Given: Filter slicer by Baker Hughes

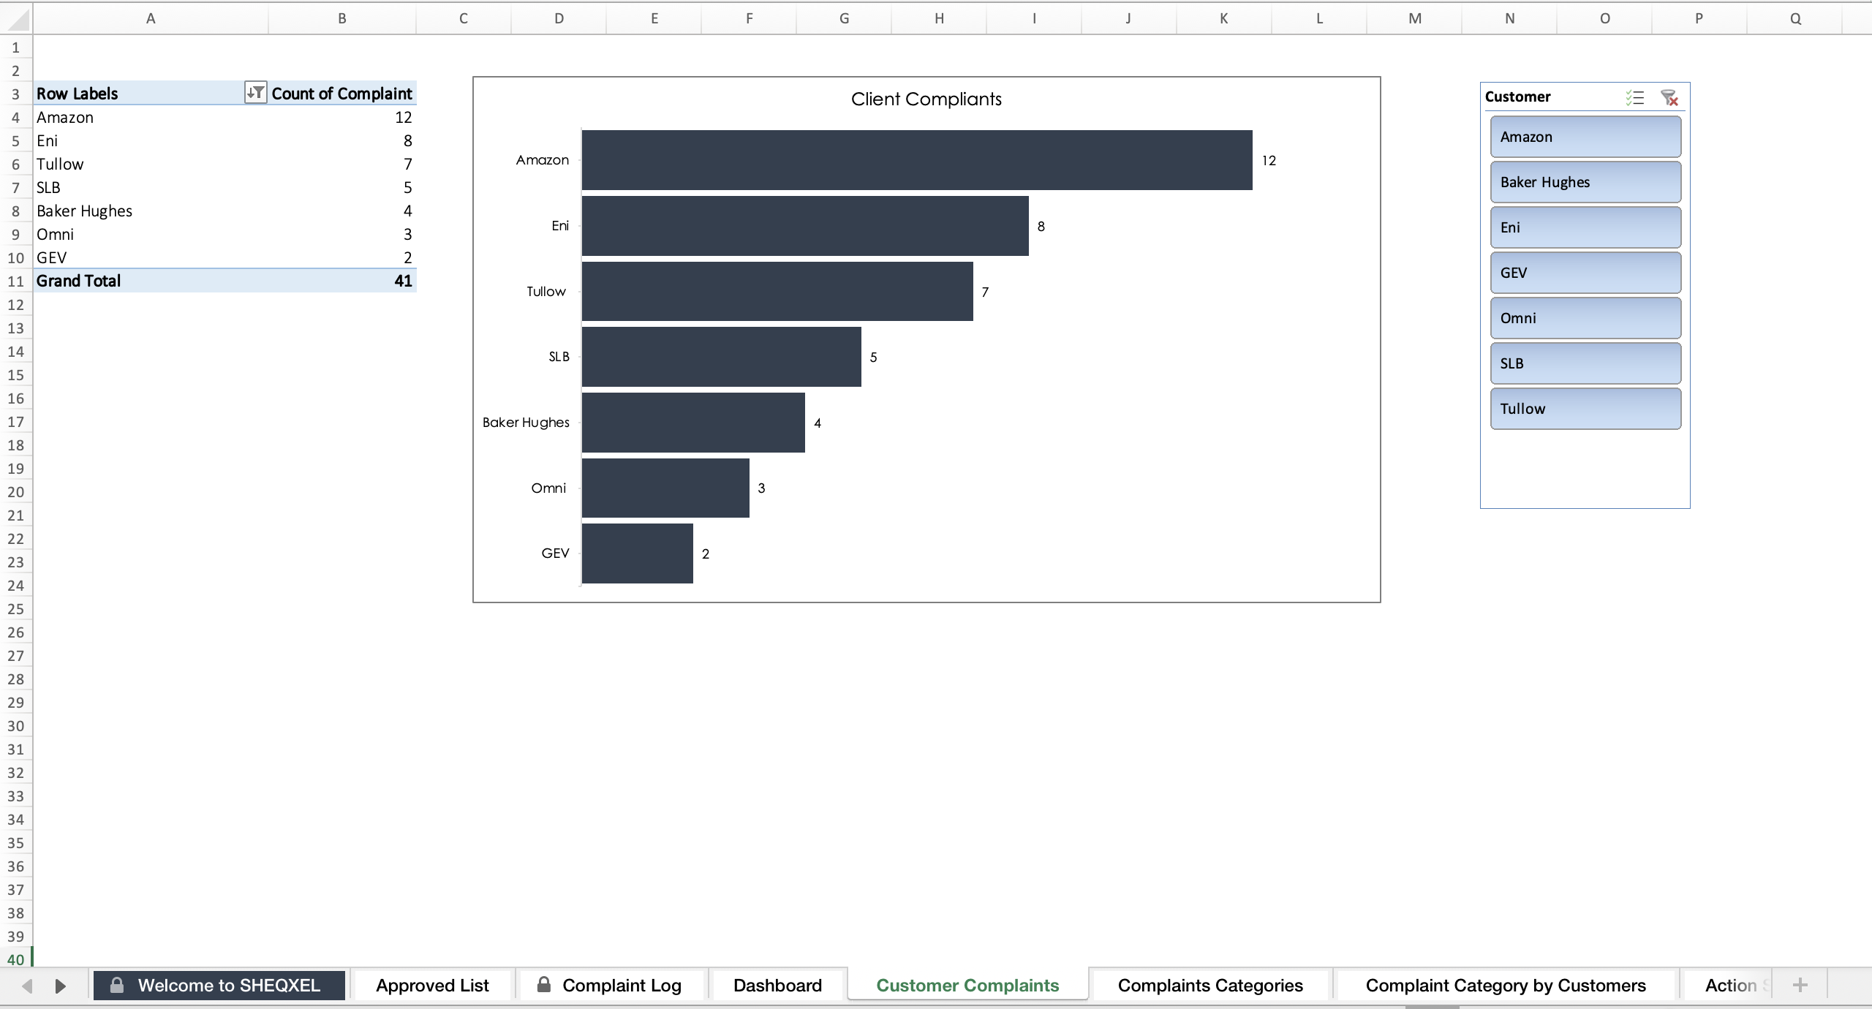Looking at the screenshot, I should click(x=1585, y=182).
